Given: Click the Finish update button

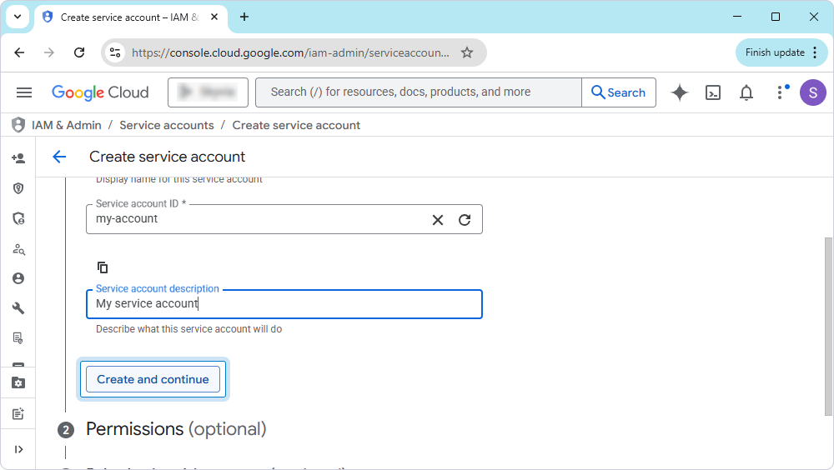Looking at the screenshot, I should point(775,52).
